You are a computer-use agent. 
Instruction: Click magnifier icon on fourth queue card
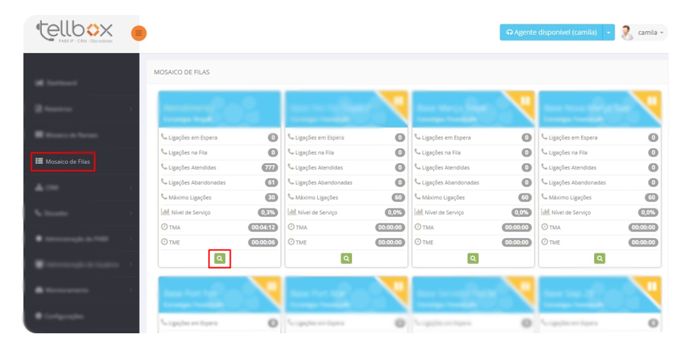[x=600, y=259]
